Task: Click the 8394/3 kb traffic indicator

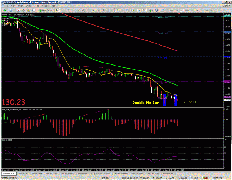Action: [218, 178]
